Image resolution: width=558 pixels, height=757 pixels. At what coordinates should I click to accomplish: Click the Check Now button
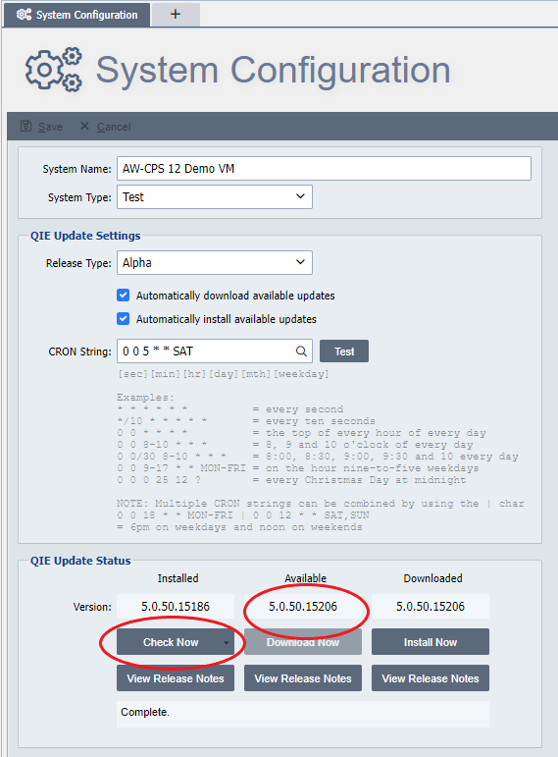tap(171, 641)
